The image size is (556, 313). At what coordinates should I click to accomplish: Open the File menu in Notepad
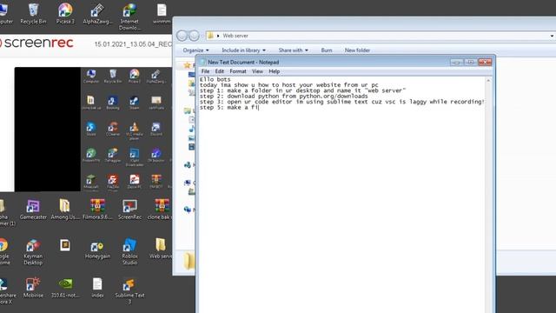(205, 71)
